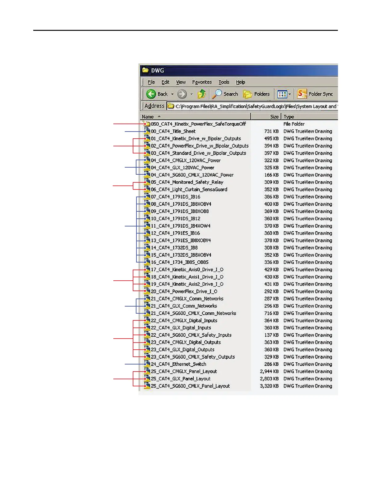Select file name 23_CAT4_SG600_CMLX_Safety_Outputs
The height and width of the screenshot is (488, 377).
pos(193,357)
